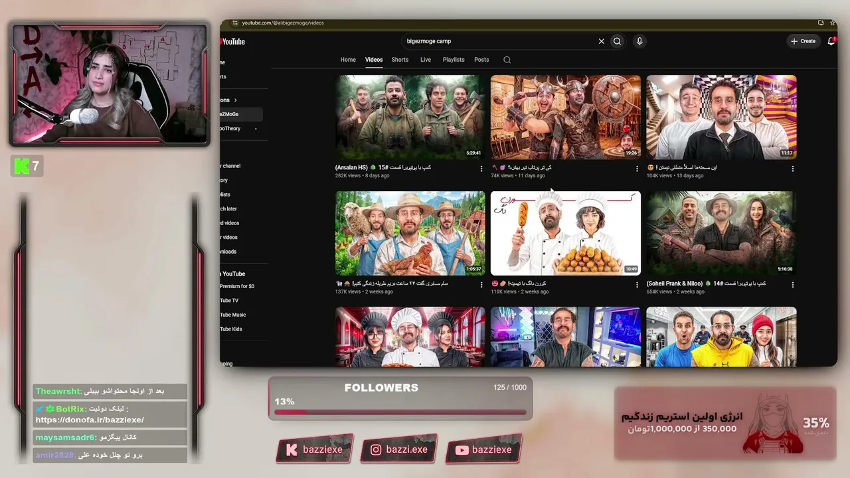Click the install app icon in the address bar
The height and width of the screenshot is (478, 850).
[821, 23]
